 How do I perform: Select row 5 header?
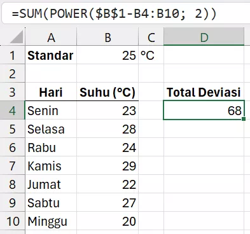12,129
